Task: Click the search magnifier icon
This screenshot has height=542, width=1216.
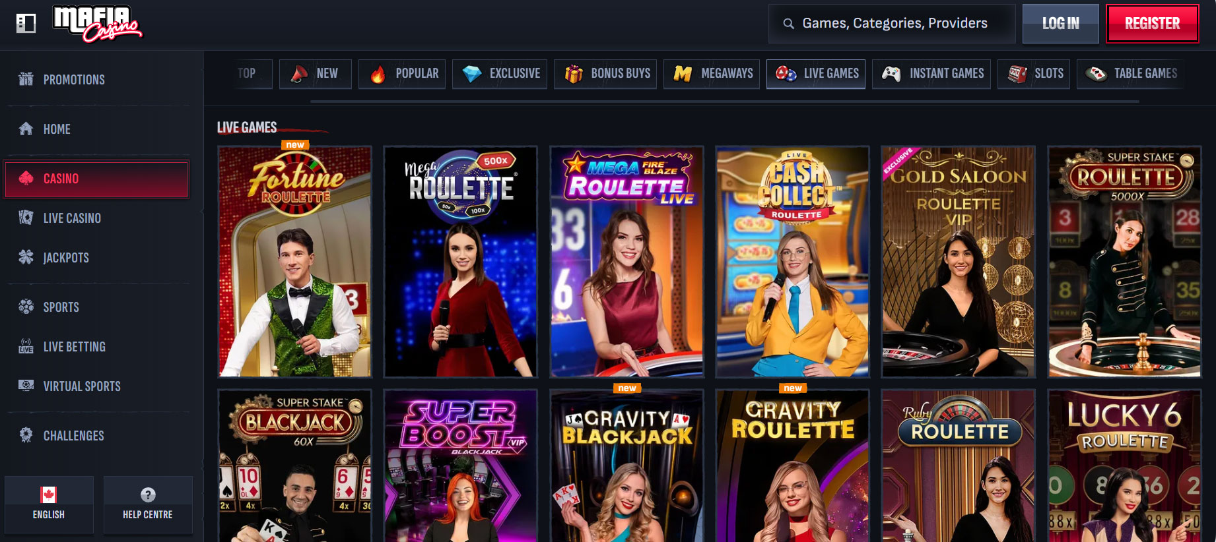Action: [x=788, y=24]
